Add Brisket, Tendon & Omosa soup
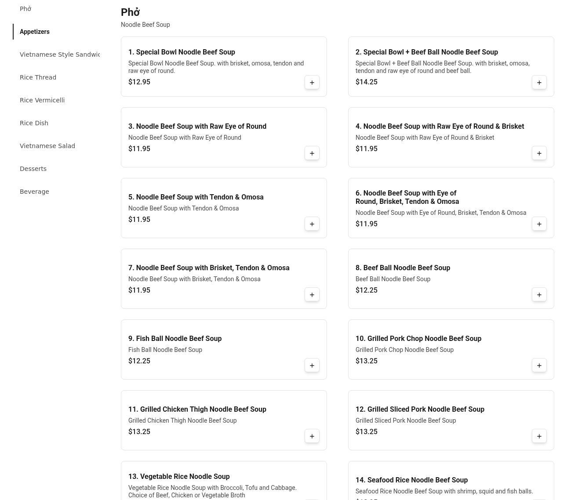The width and height of the screenshot is (567, 500). click(x=312, y=294)
